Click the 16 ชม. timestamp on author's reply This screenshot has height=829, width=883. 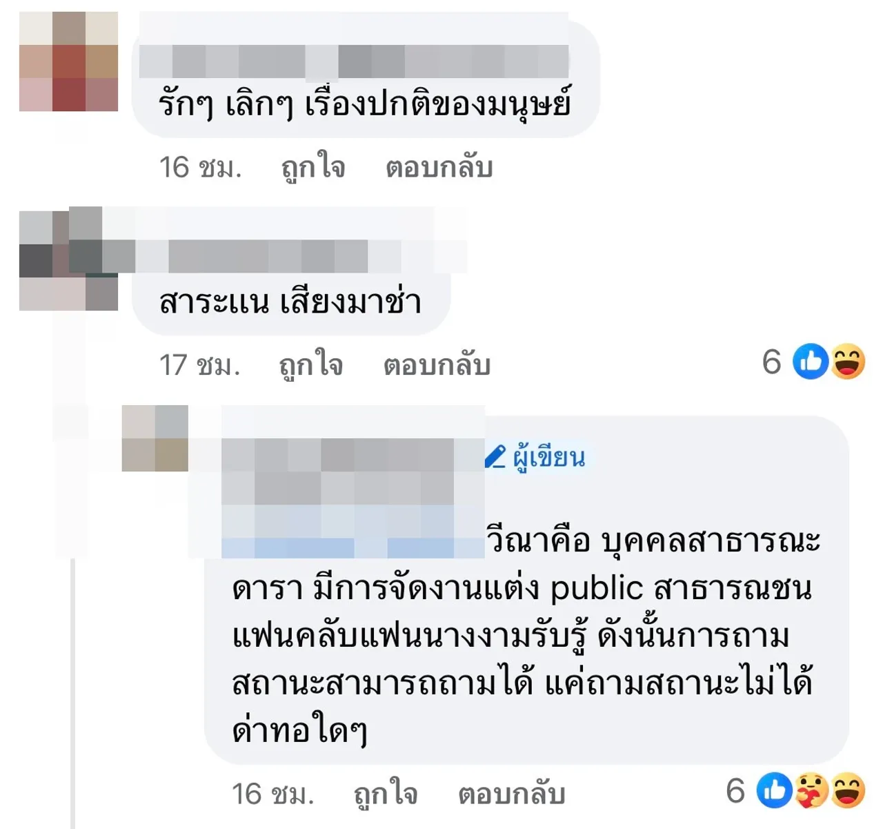273,793
